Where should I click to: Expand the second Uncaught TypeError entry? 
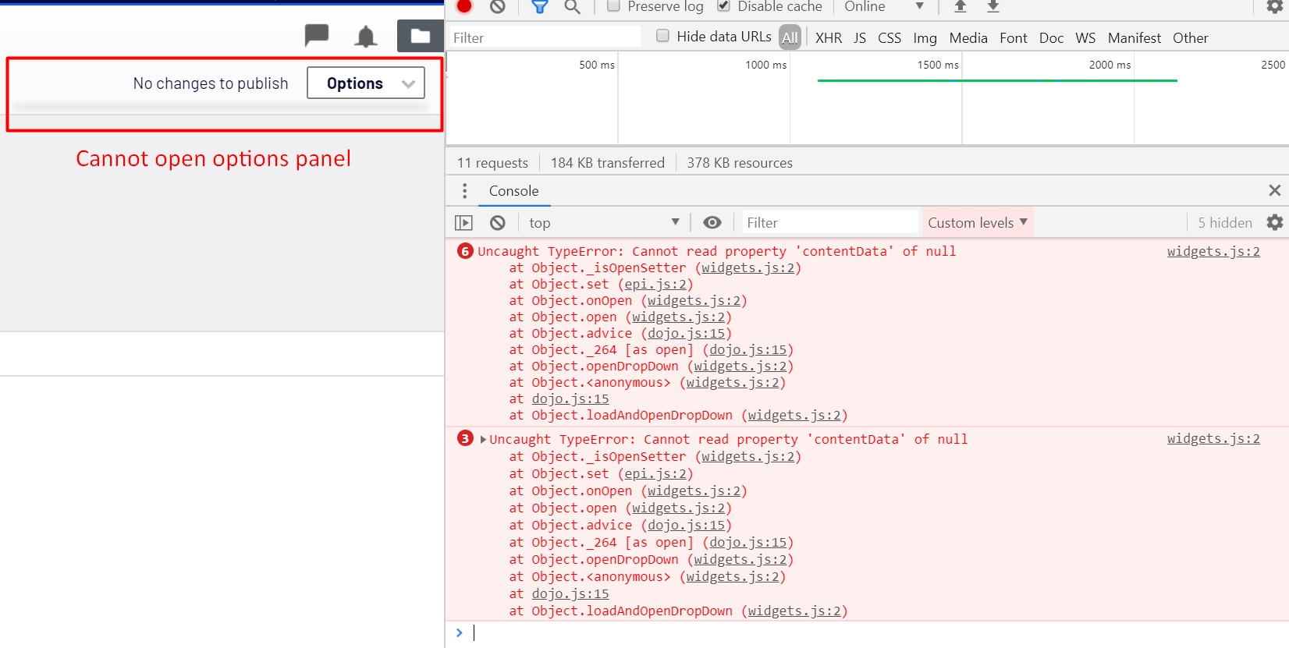[x=484, y=440]
